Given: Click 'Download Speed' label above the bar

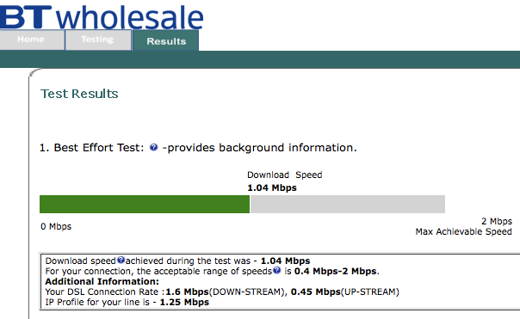Looking at the screenshot, I should click(285, 175).
